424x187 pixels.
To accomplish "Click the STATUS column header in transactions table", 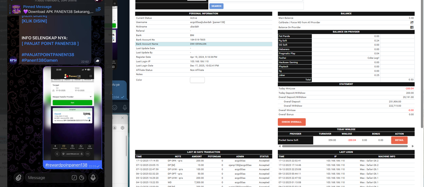I will [x=264, y=156].
